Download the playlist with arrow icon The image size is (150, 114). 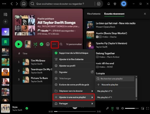[48, 44]
